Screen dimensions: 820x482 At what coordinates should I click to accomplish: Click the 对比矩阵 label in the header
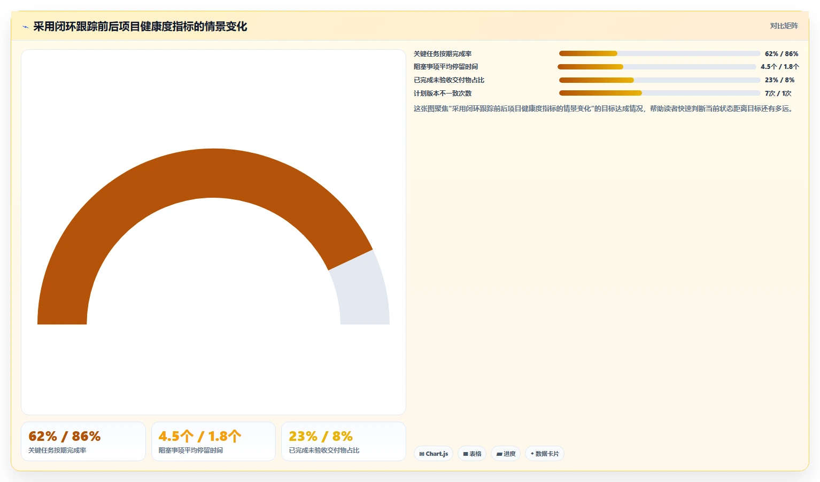(x=784, y=26)
